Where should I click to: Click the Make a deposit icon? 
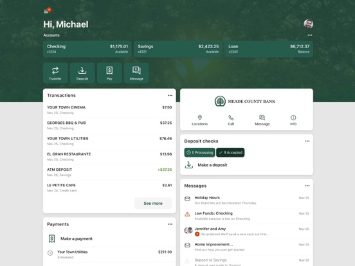(x=189, y=165)
